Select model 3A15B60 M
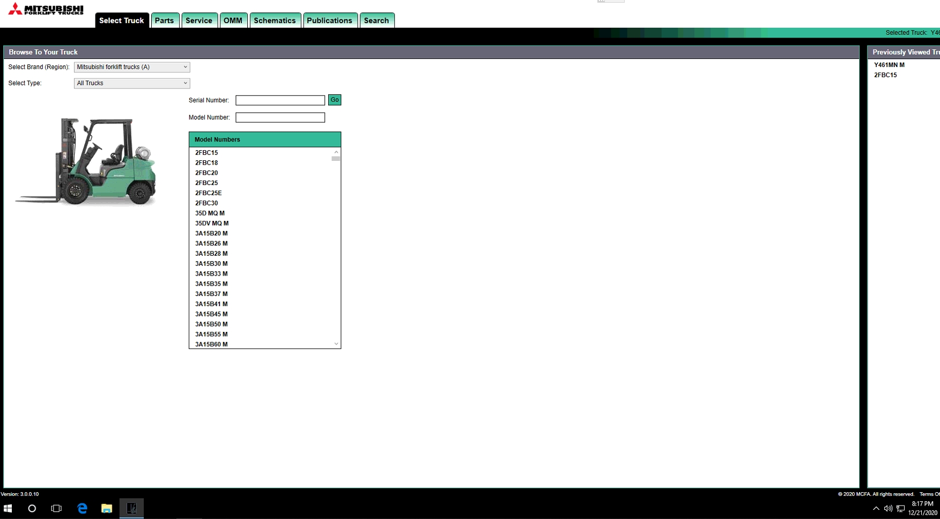 pyautogui.click(x=211, y=344)
